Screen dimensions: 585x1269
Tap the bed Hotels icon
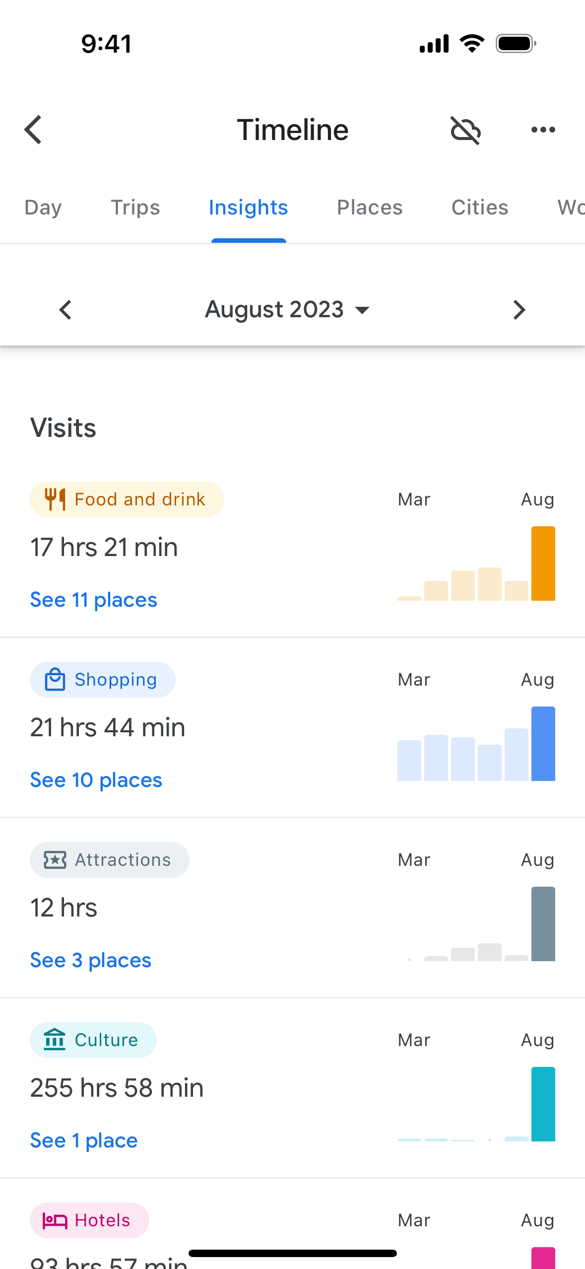tap(55, 1220)
